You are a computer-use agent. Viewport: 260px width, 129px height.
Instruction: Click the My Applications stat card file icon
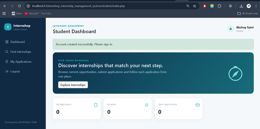coord(96,105)
